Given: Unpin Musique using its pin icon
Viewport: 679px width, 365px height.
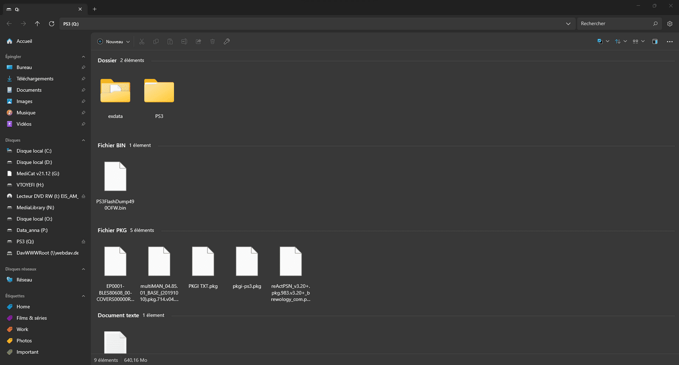Looking at the screenshot, I should click(x=83, y=113).
